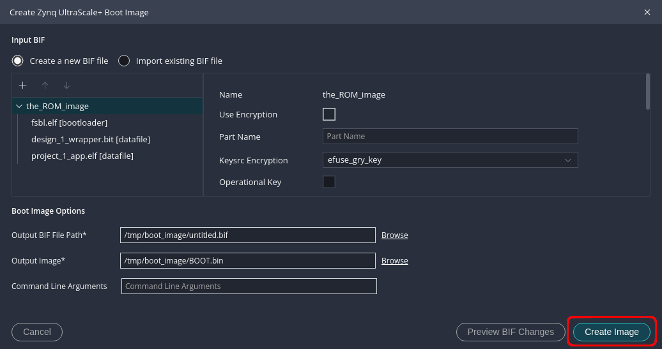
Task: Click the move down arrow icon
Action: (x=66, y=85)
